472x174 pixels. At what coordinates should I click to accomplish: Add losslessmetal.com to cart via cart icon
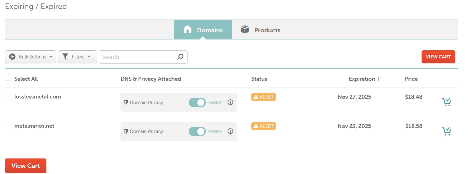pyautogui.click(x=446, y=102)
